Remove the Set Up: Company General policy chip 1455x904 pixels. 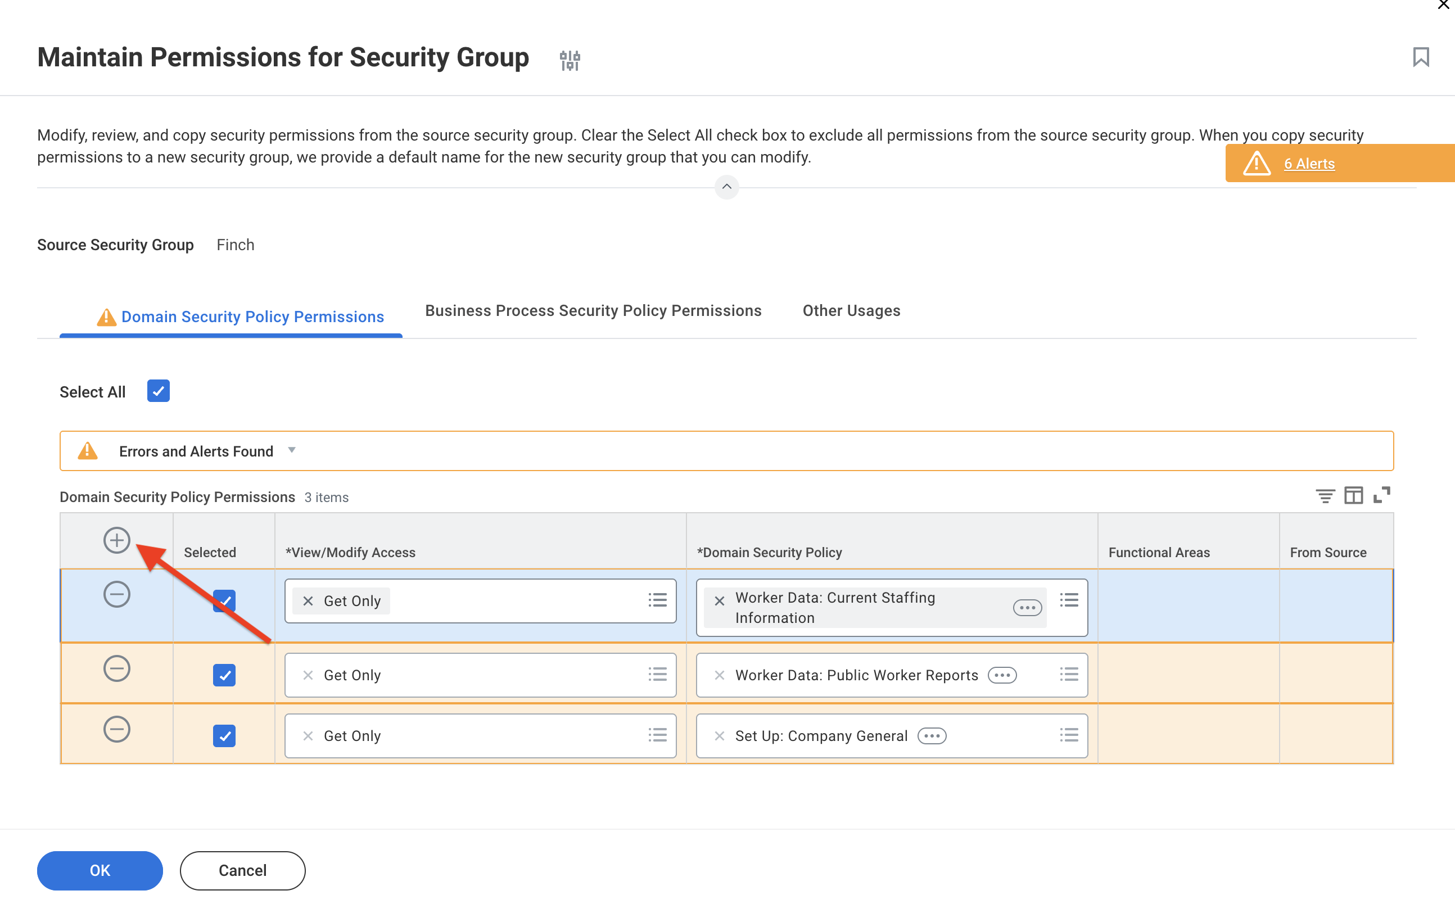tap(720, 736)
